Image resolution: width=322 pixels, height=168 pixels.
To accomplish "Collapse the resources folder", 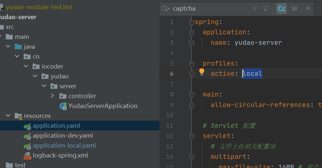I will pyautogui.click(x=8, y=116).
